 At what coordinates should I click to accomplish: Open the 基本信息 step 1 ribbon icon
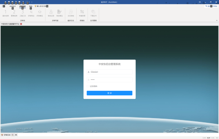coord(5,13)
